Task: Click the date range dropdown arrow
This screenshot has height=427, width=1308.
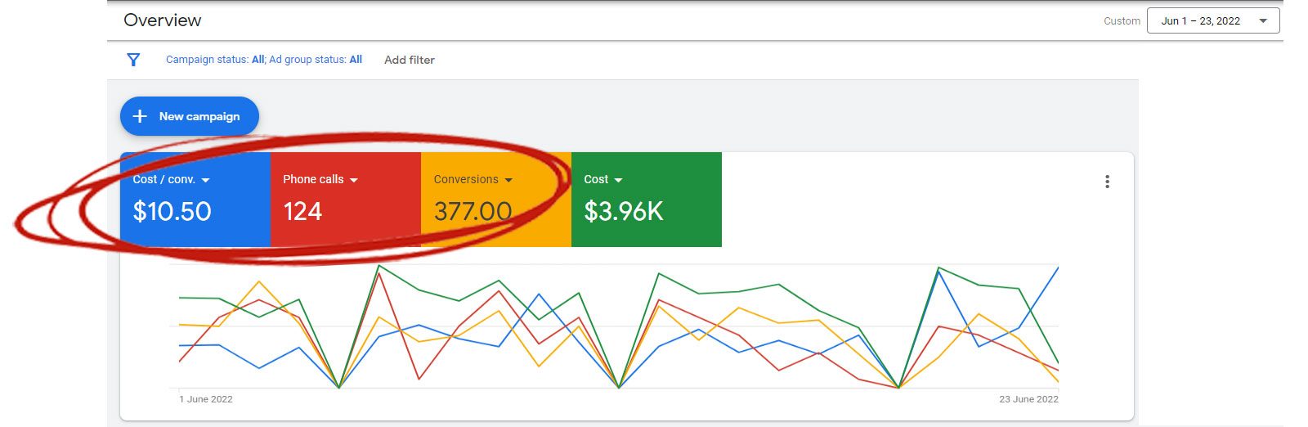Action: pos(1263,21)
